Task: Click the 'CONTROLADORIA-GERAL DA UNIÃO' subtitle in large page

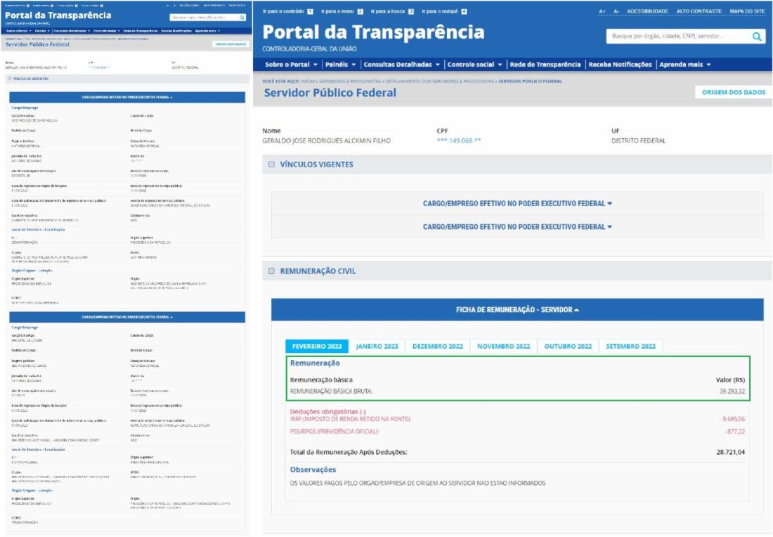Action: click(309, 48)
